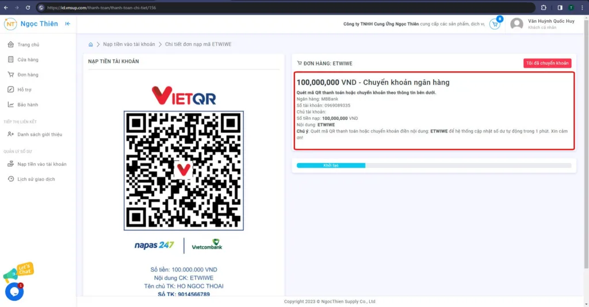The width and height of the screenshot is (589, 307).
Task: Click the VietQR logo above the QR code
Action: click(183, 95)
